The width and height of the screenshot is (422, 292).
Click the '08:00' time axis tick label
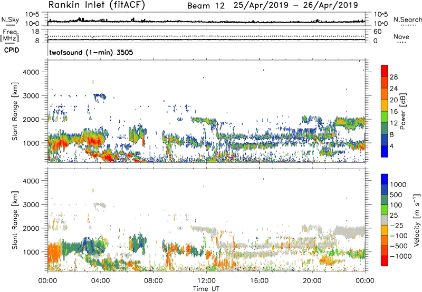click(154, 281)
